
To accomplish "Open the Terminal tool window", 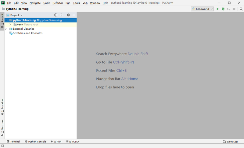I will (13, 142).
